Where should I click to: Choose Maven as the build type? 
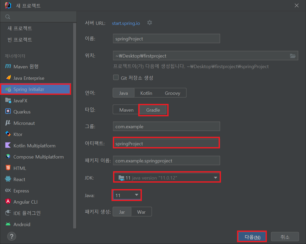click(x=126, y=110)
